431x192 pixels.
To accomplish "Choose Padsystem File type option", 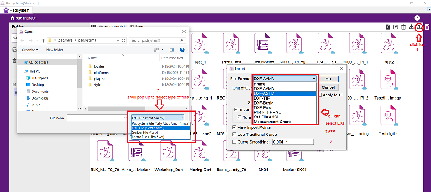I will click(160, 123).
